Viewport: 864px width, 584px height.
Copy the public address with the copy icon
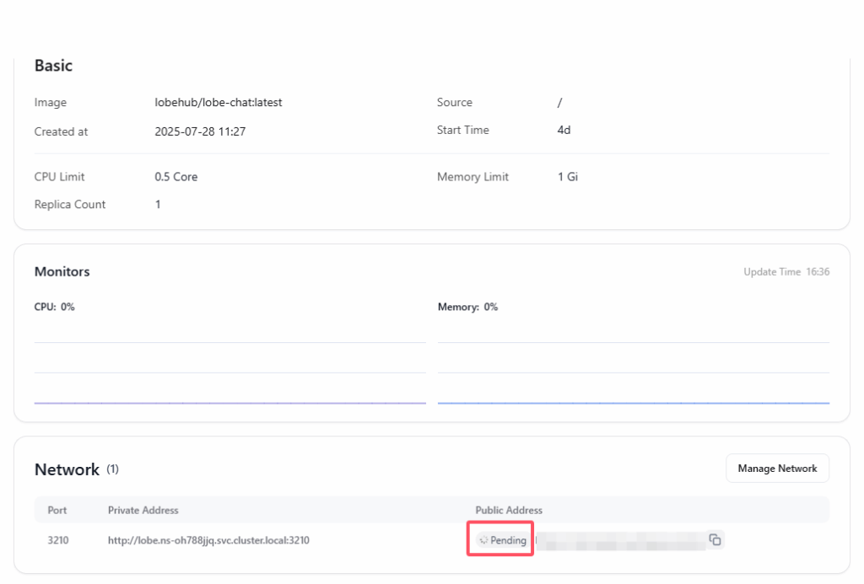[715, 539]
